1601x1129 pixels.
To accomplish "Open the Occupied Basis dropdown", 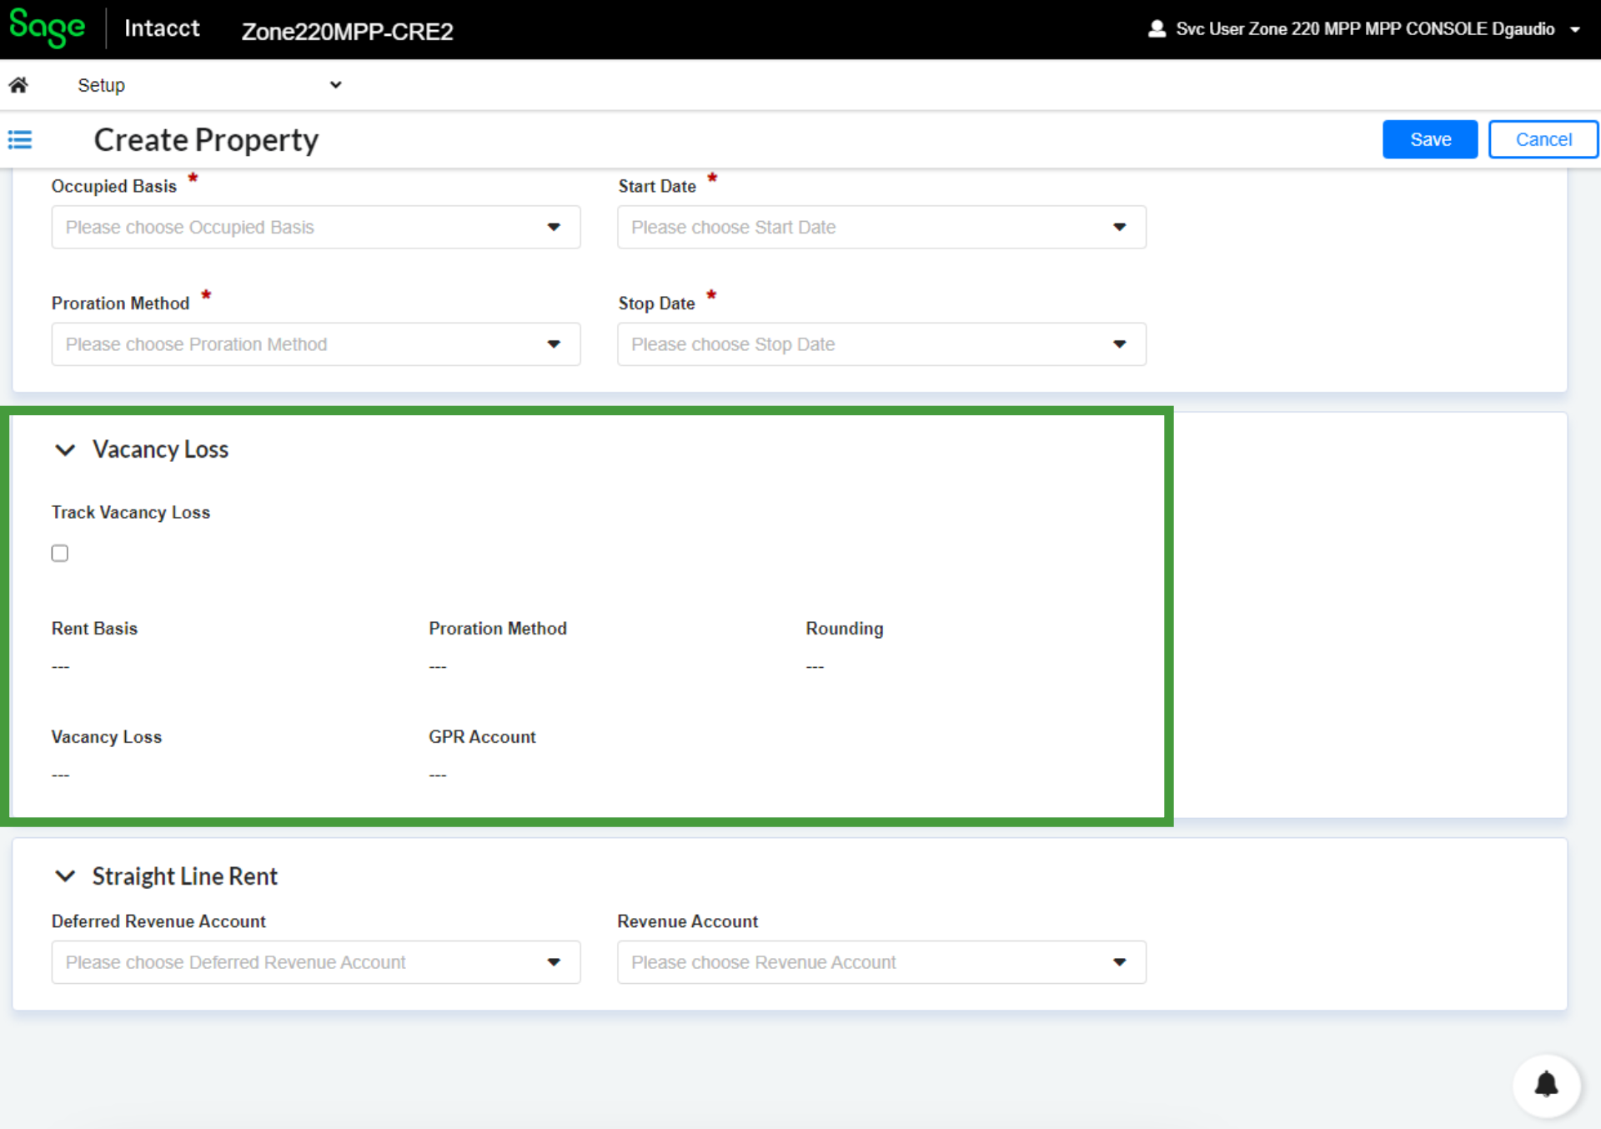I will 316,227.
